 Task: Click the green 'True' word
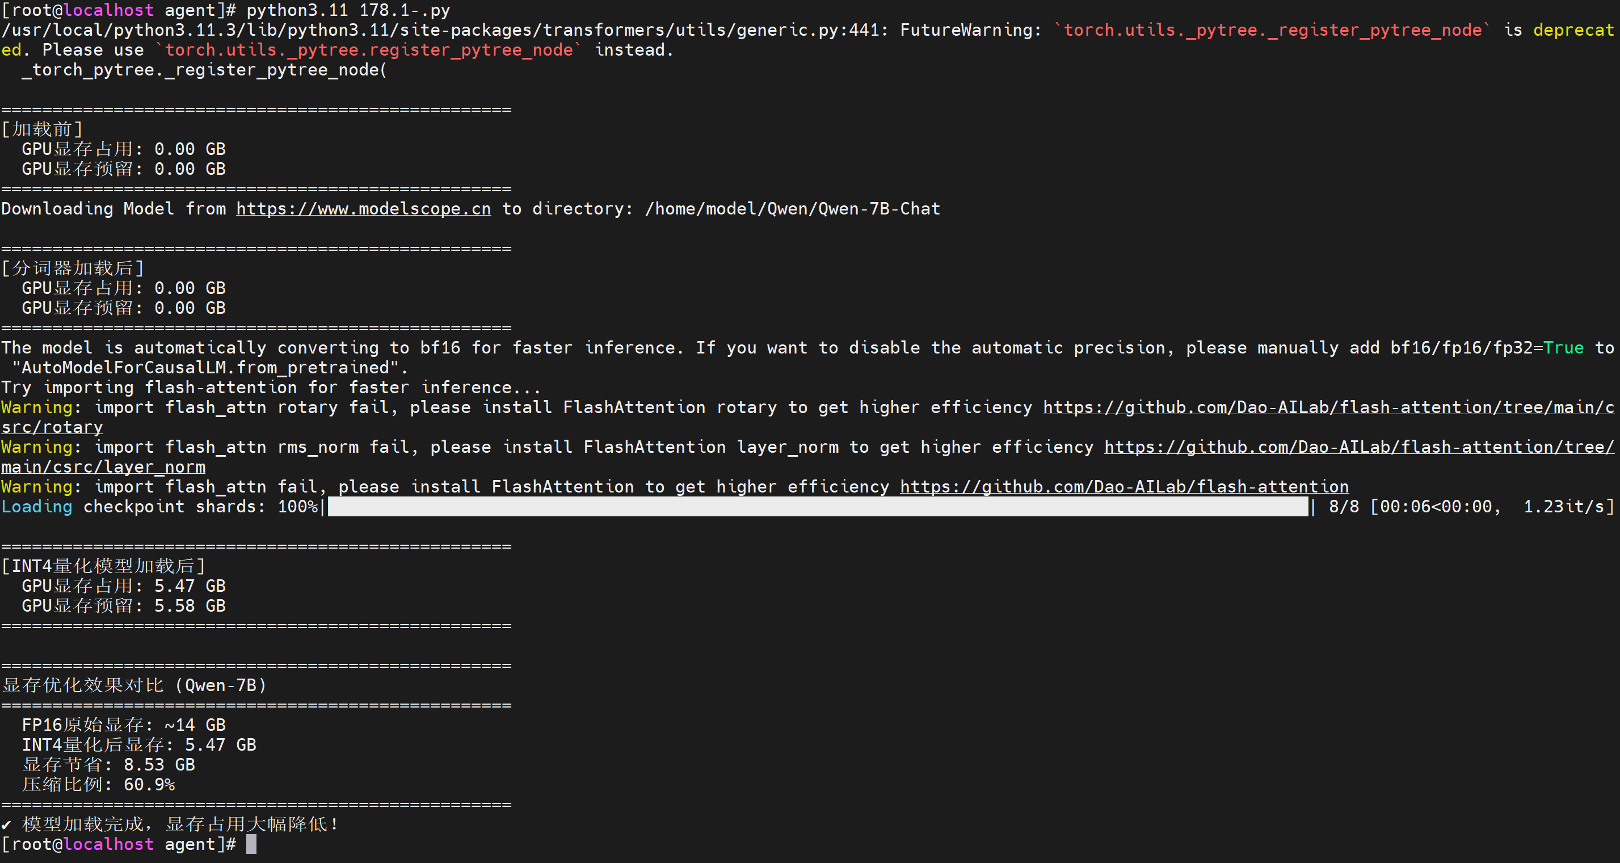(x=1563, y=348)
